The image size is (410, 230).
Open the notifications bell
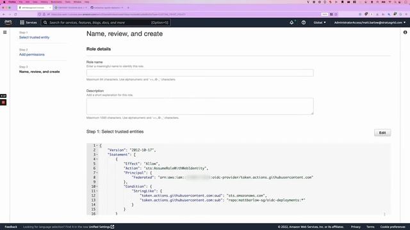click(x=291, y=23)
